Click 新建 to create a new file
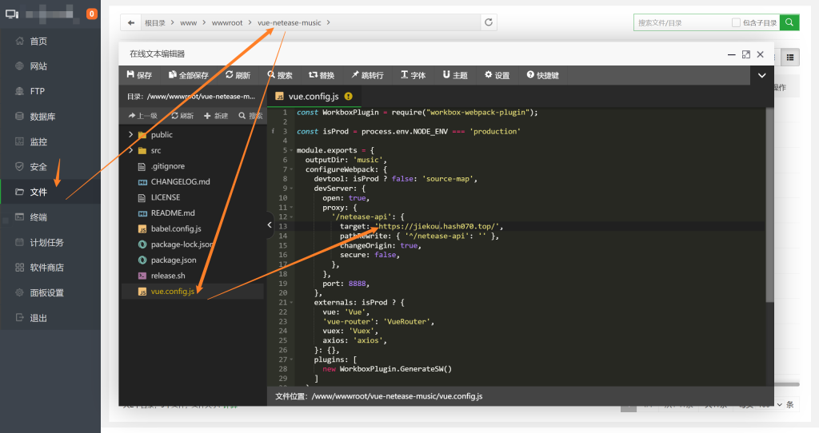The height and width of the screenshot is (433, 819). tap(216, 116)
